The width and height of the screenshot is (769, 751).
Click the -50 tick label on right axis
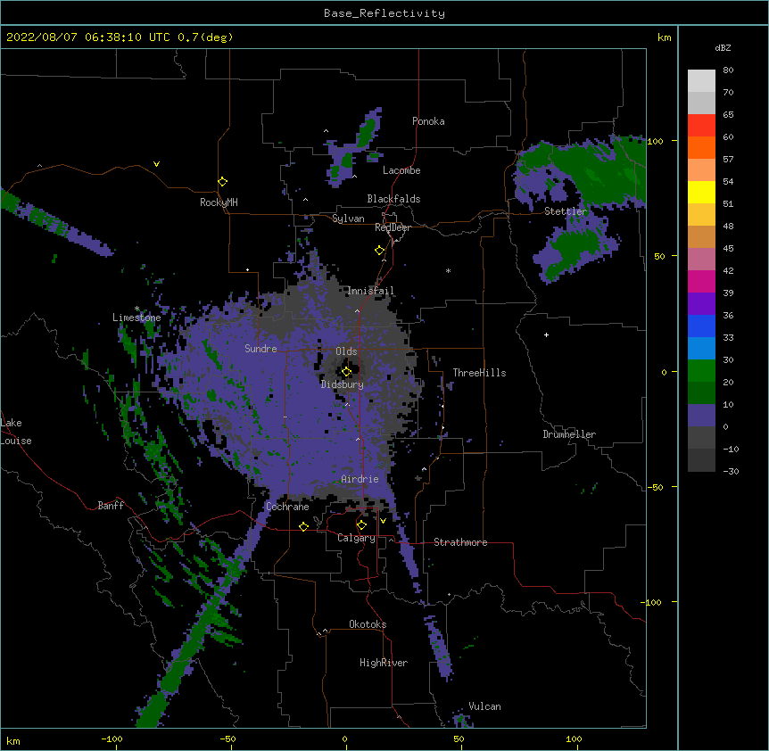655,487
